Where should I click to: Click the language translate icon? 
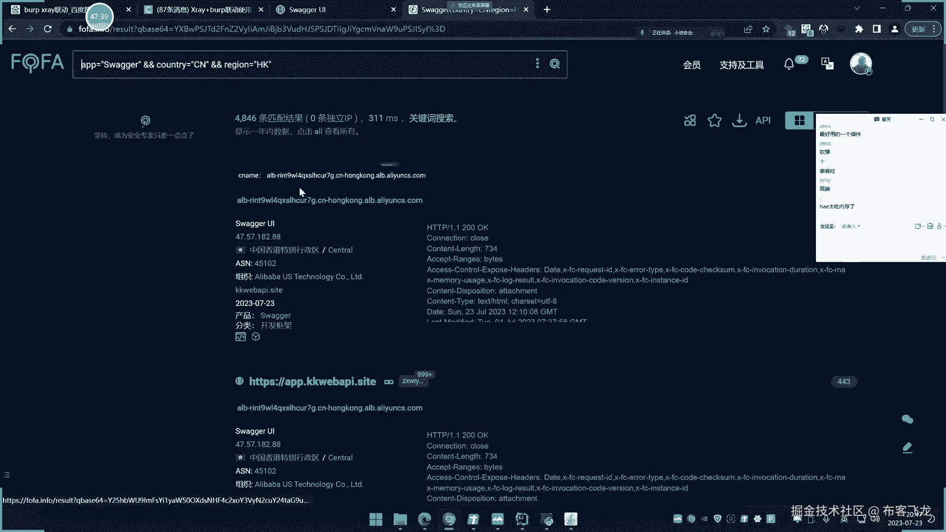(x=827, y=64)
